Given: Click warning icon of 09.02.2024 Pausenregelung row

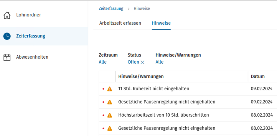Looking at the screenshot, I should click(x=110, y=102).
